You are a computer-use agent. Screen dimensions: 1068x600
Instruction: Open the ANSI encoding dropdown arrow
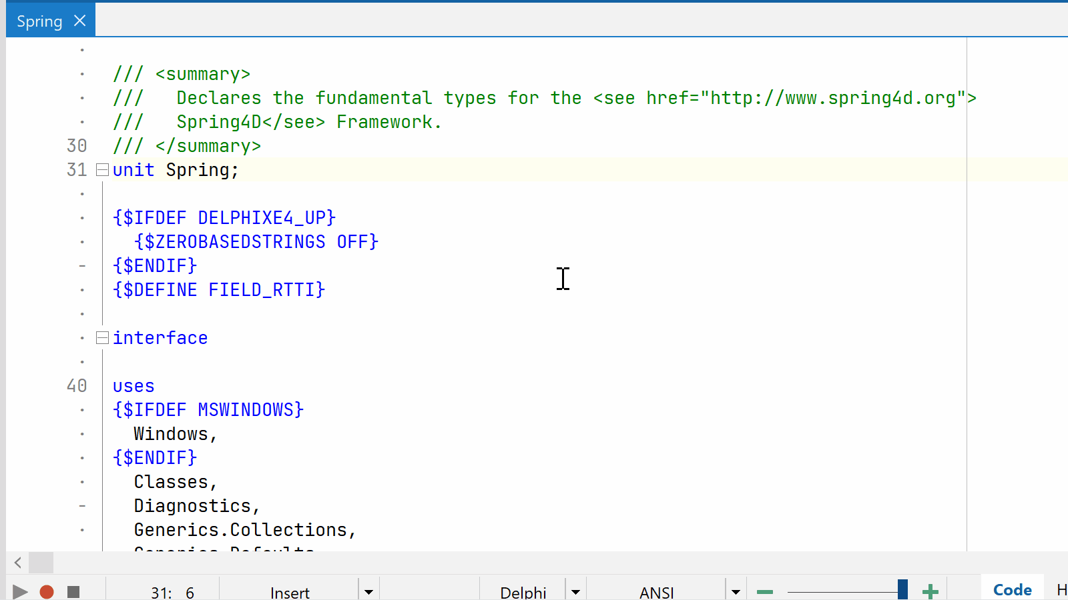(x=736, y=592)
